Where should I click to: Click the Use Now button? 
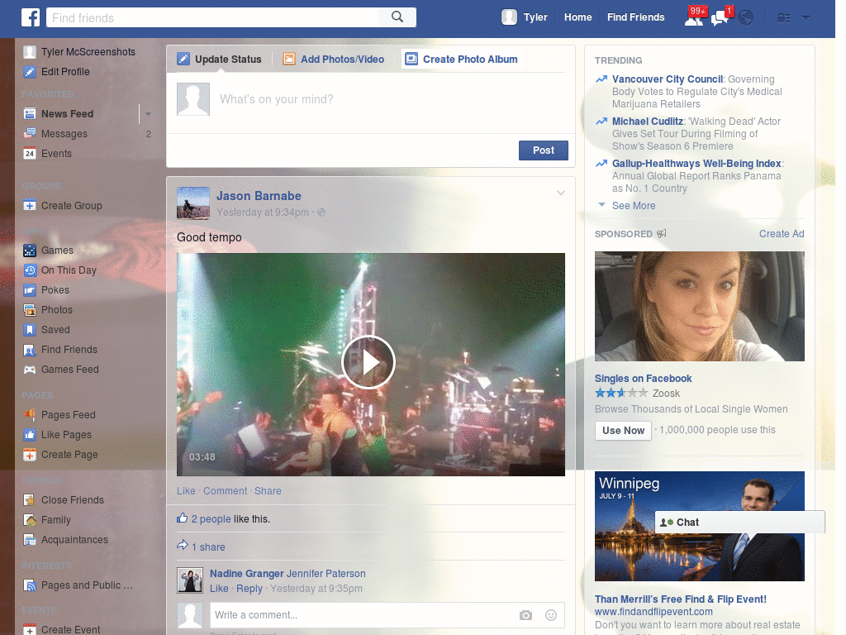coord(623,430)
